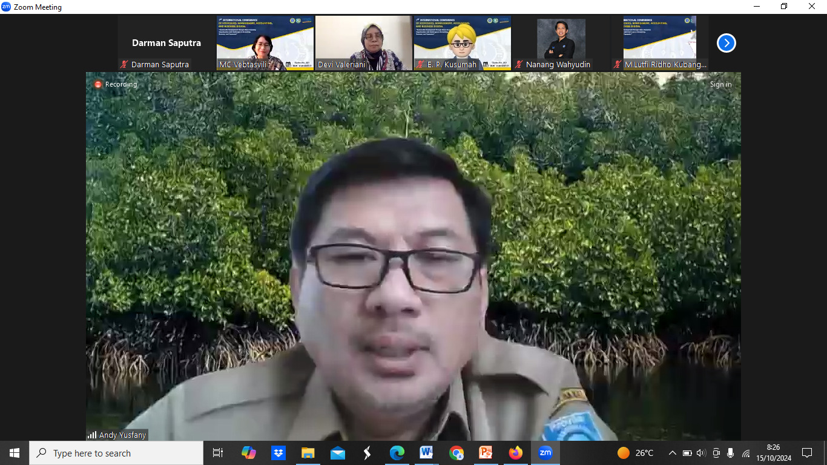Viewport: 827px width, 465px height.
Task: Open Microsoft Word from the taskbar
Action: (426, 453)
